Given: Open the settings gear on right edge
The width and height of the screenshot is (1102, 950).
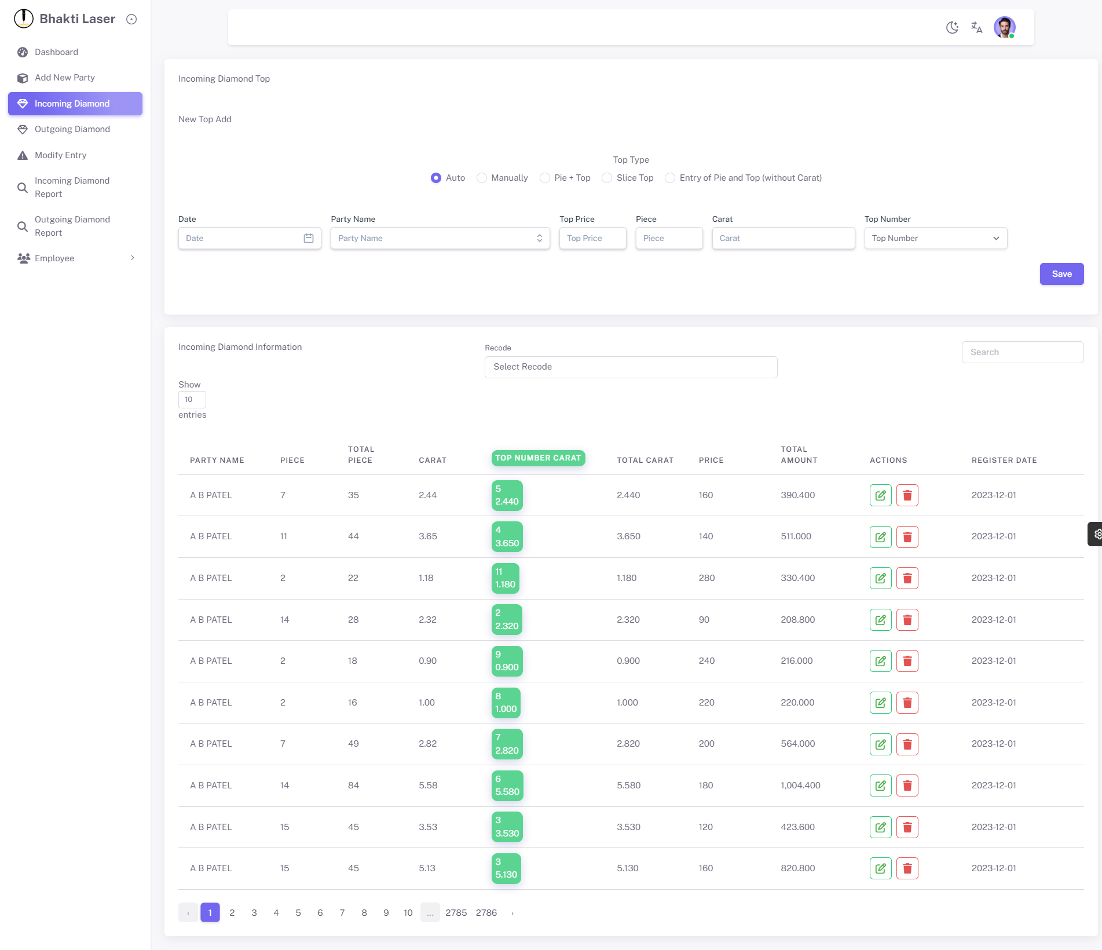Looking at the screenshot, I should (1096, 534).
